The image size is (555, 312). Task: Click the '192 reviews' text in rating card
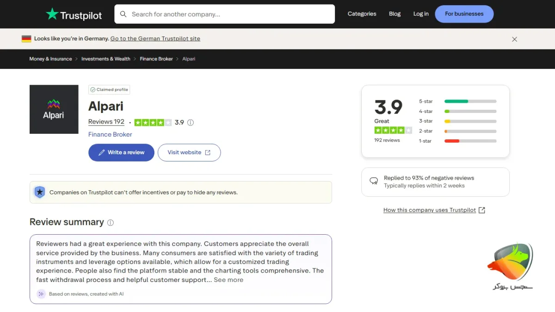pyautogui.click(x=387, y=140)
